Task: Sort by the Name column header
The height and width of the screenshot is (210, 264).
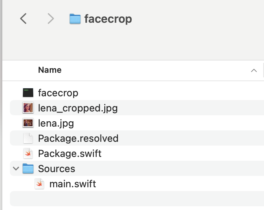Action: pyautogui.click(x=50, y=70)
